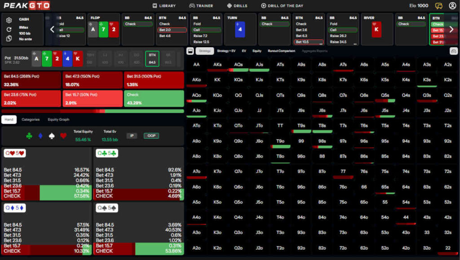Select the T9s cell in hand matrix

[301, 126]
